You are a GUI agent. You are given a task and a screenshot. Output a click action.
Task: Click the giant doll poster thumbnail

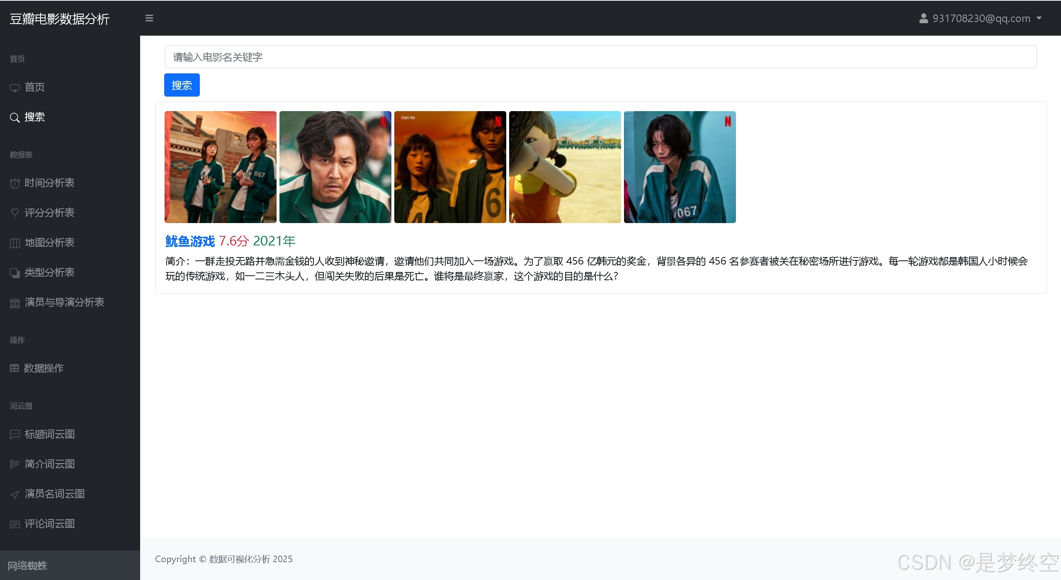pyautogui.click(x=565, y=167)
